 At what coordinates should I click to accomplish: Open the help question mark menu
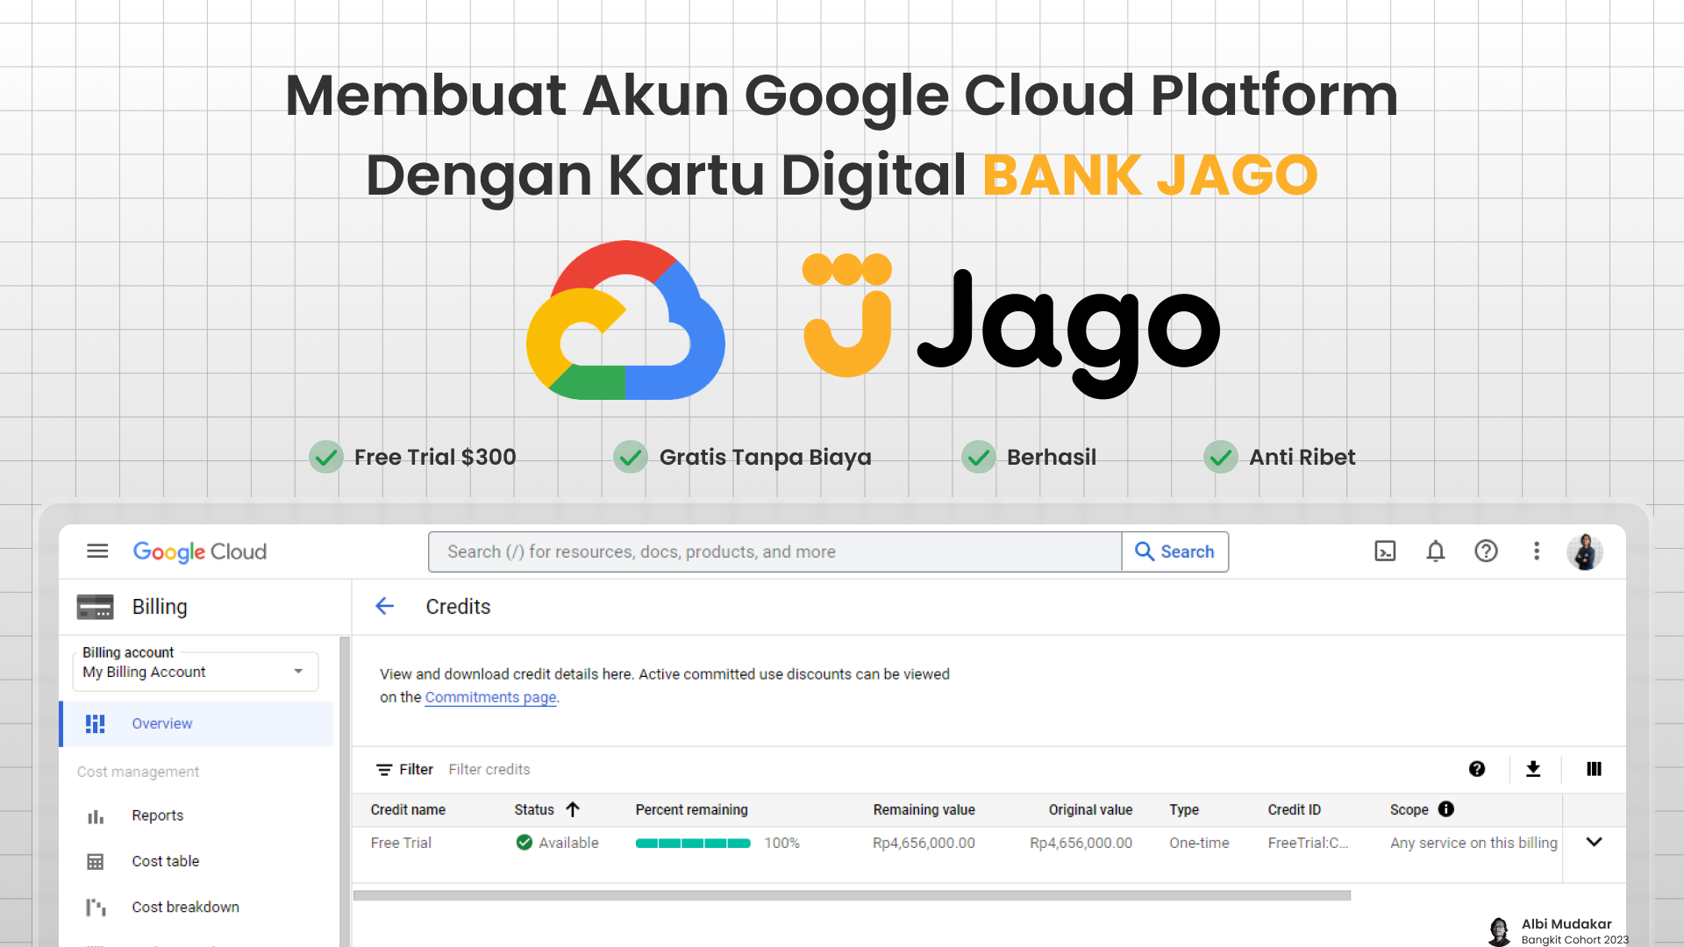pyautogui.click(x=1486, y=551)
